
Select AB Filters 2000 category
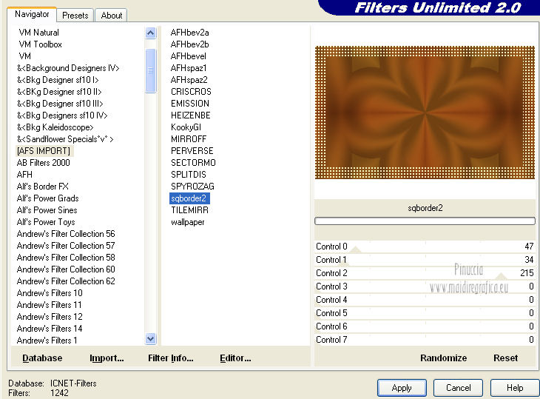(44, 163)
